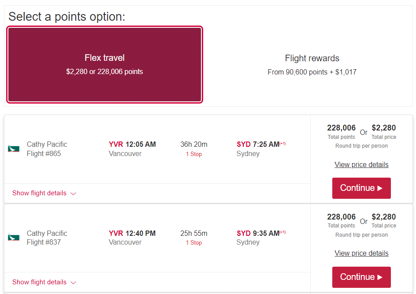
Task: Click Cathy Pacific logo for Flight #865
Action: (14, 149)
